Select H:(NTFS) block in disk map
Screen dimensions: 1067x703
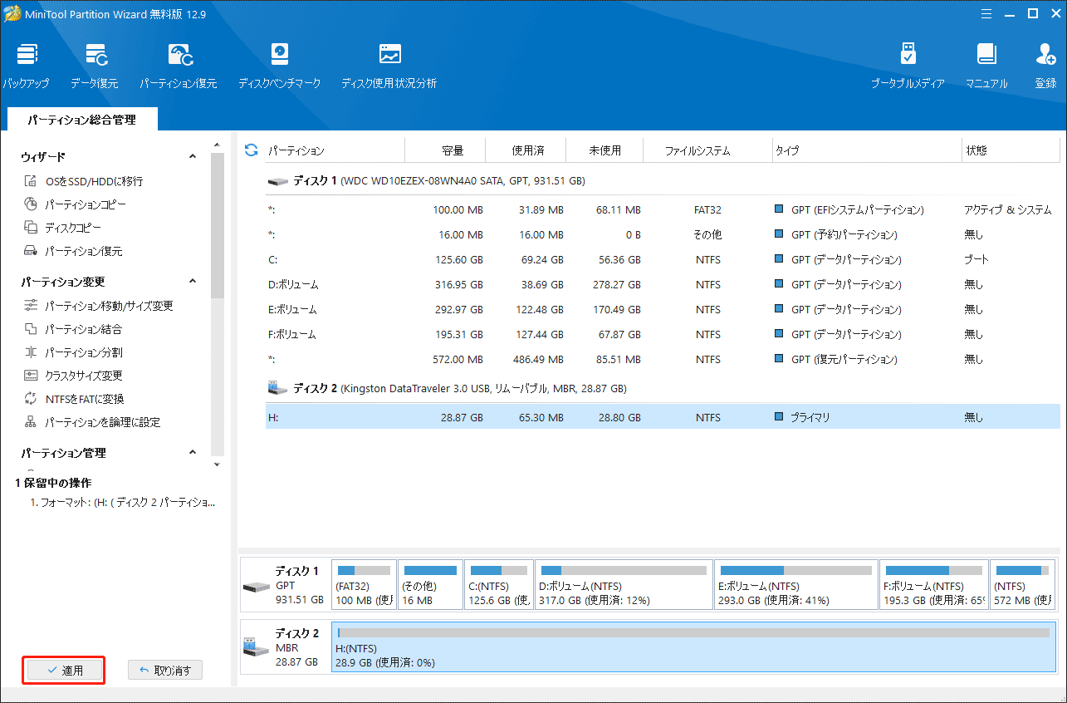(x=693, y=647)
